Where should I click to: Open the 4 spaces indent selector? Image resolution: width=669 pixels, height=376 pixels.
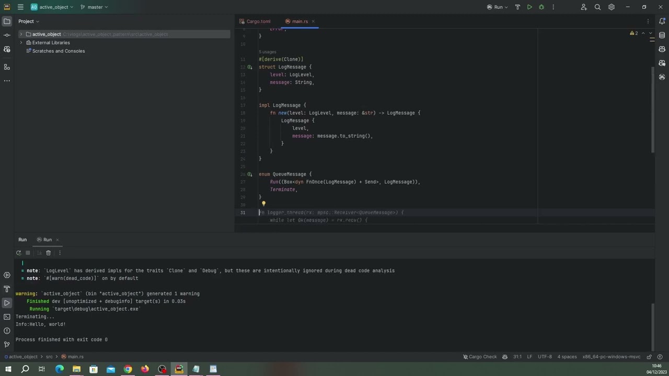pyautogui.click(x=567, y=357)
